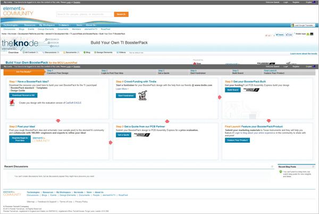Click Learn More under Crowd-Funding with Tindie
Screen dimensions: 319x214
(x=122, y=89)
